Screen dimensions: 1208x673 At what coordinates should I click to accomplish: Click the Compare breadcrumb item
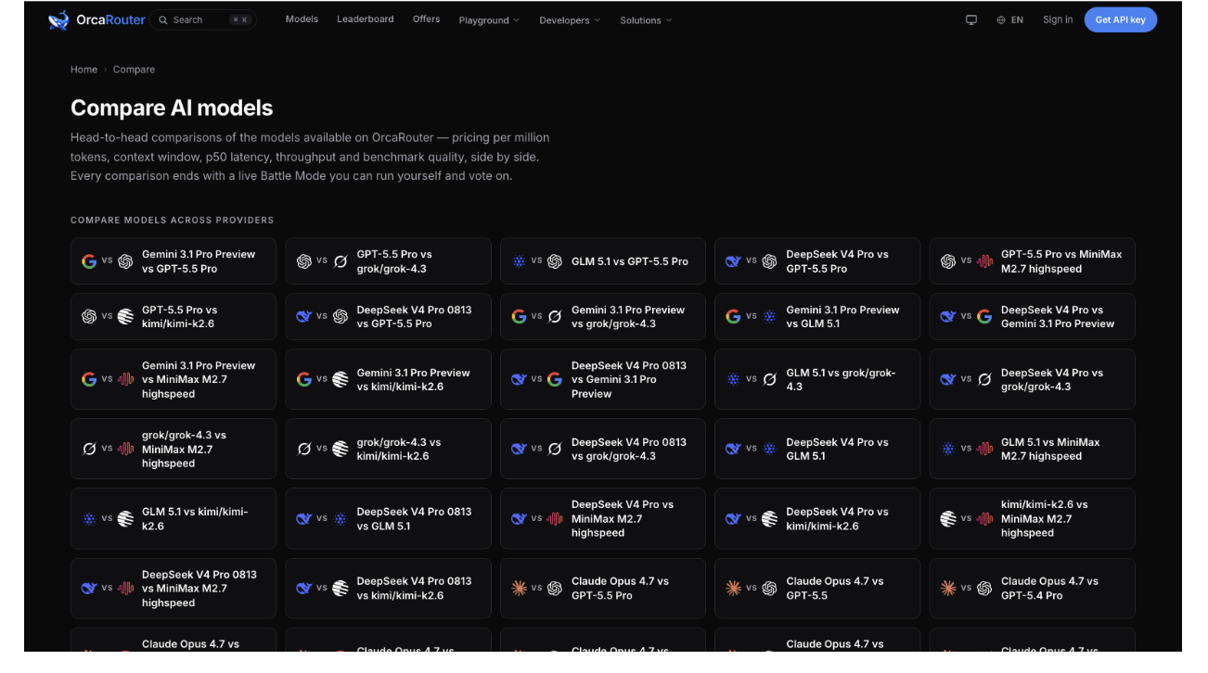[x=134, y=70]
